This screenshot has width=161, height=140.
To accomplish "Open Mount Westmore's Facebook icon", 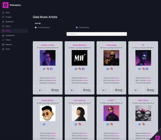I will click(x=83, y=69).
